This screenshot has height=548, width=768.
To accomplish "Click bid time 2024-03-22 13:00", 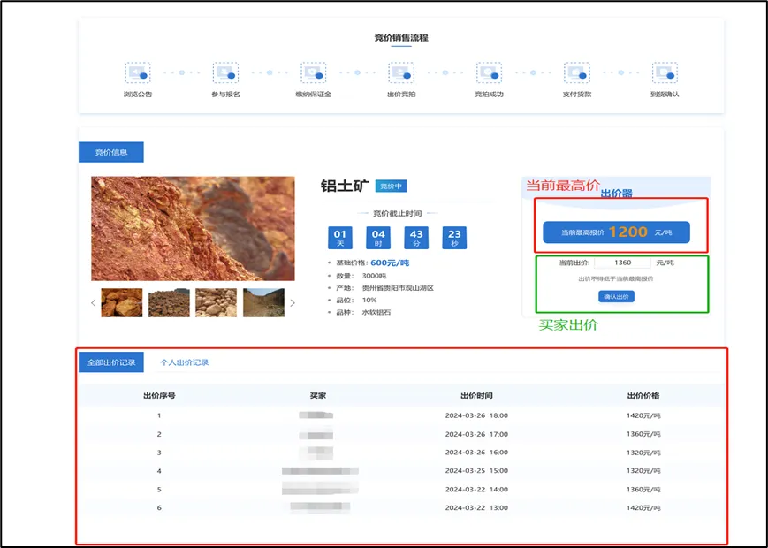I will (476, 508).
